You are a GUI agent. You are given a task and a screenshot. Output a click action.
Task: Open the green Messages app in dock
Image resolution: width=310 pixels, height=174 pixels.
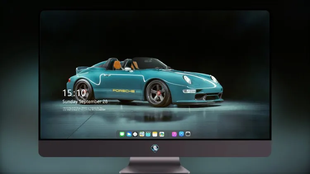click(x=122, y=134)
